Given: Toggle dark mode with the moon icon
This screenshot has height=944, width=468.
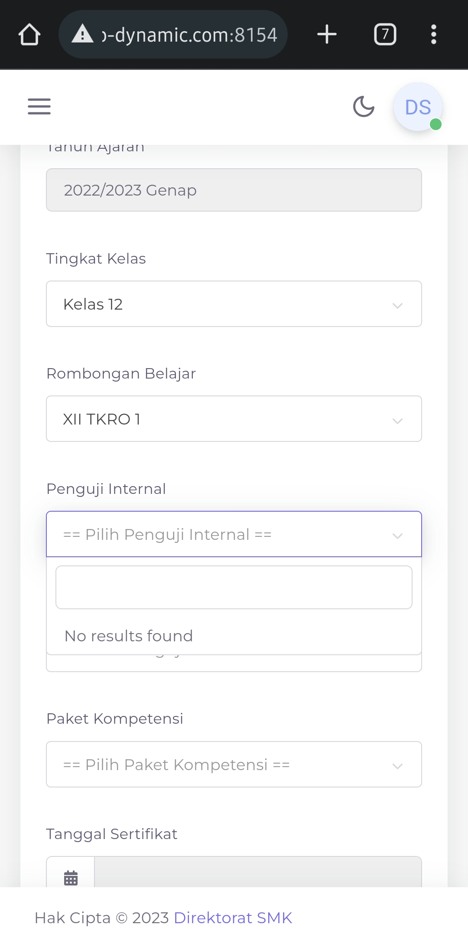Looking at the screenshot, I should pos(363,107).
